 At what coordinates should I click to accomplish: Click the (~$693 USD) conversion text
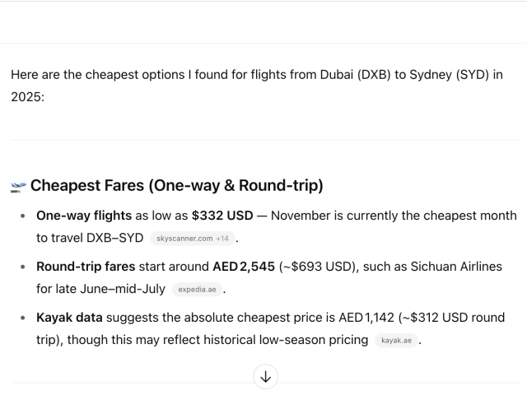[317, 267]
